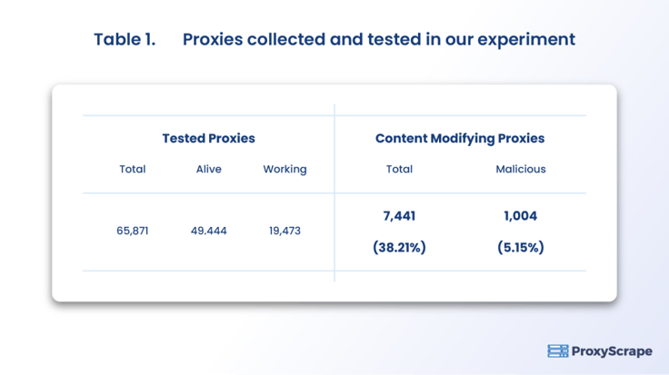Click the "Working" column subheader
This screenshot has height=375, width=669.
coord(285,169)
